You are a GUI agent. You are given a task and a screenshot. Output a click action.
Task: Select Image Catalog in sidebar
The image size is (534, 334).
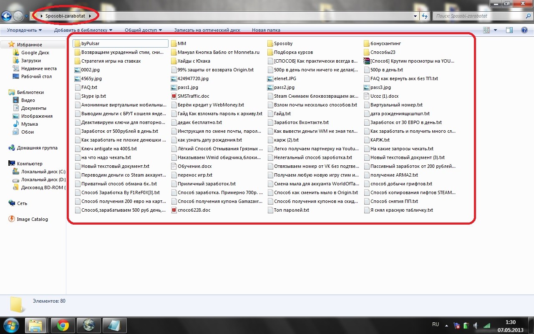pos(28,219)
